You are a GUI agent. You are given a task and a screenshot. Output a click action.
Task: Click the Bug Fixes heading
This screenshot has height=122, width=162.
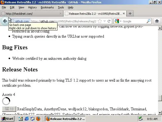click(15, 48)
